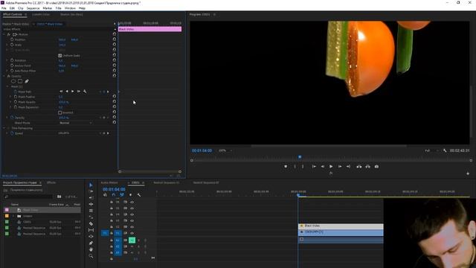Play the sequence in Program monitor
This screenshot has height=268, width=476.
tap(331, 167)
